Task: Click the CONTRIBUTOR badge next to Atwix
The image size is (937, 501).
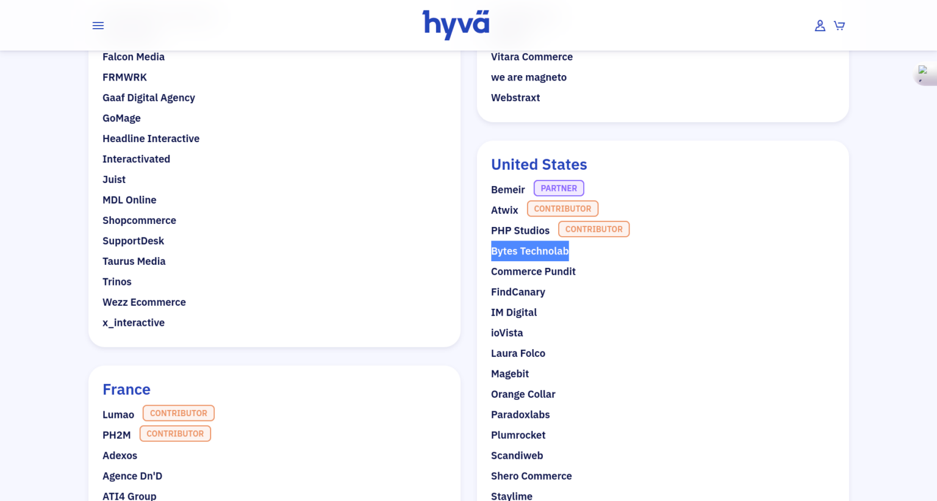Action: point(562,208)
